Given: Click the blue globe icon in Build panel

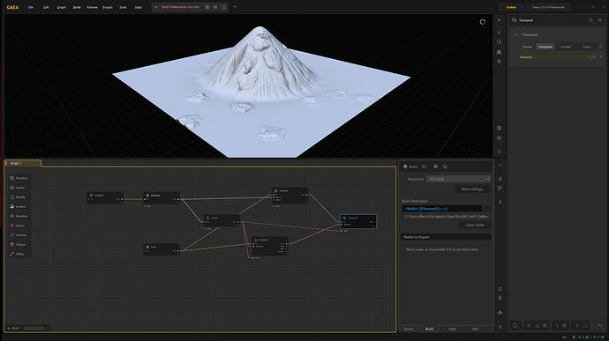Looking at the screenshot, I should pyautogui.click(x=435, y=167).
